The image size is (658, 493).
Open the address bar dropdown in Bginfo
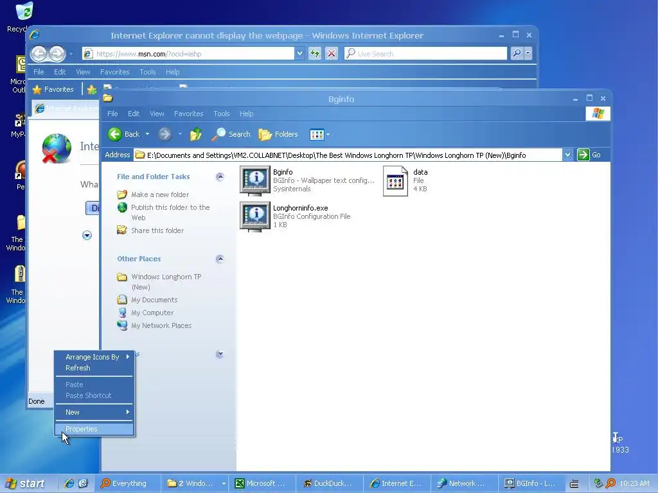point(567,155)
